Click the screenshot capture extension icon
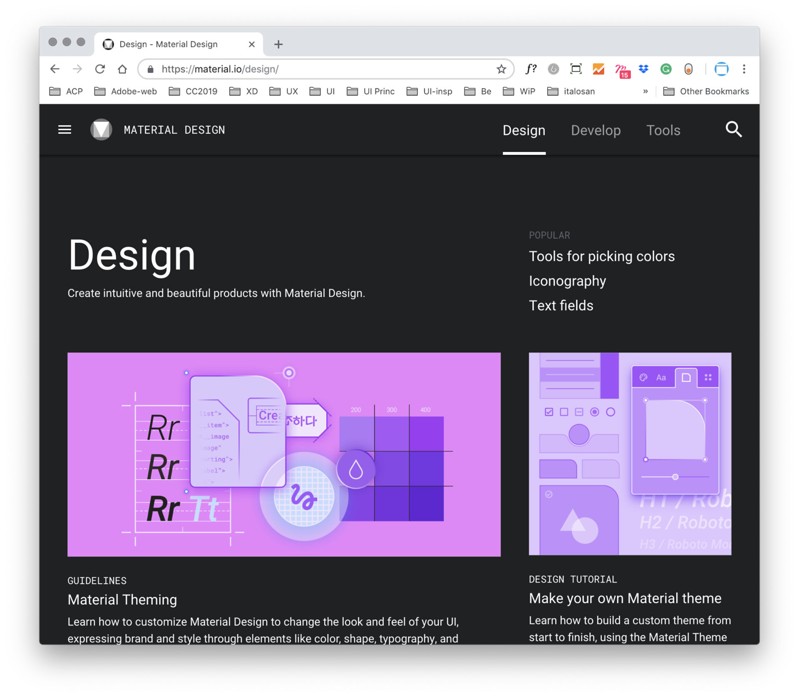Screen dimensions: 799x697 pos(576,69)
